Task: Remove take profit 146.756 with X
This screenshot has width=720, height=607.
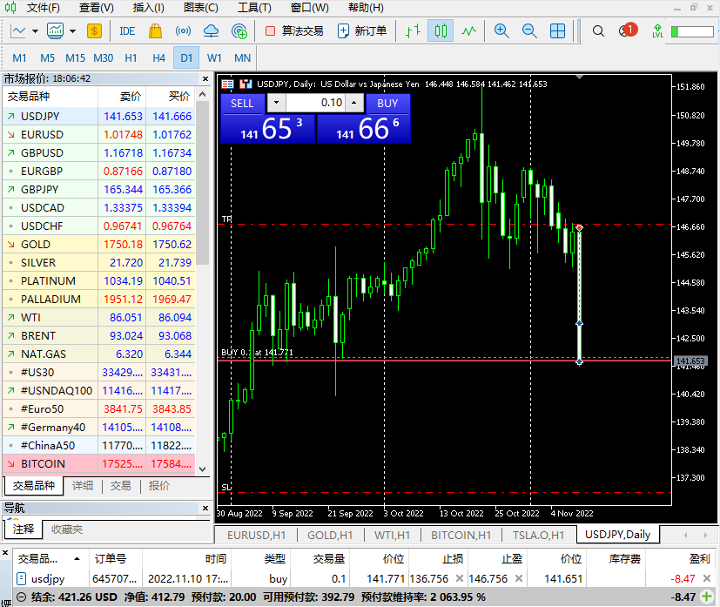Action: pos(519,578)
